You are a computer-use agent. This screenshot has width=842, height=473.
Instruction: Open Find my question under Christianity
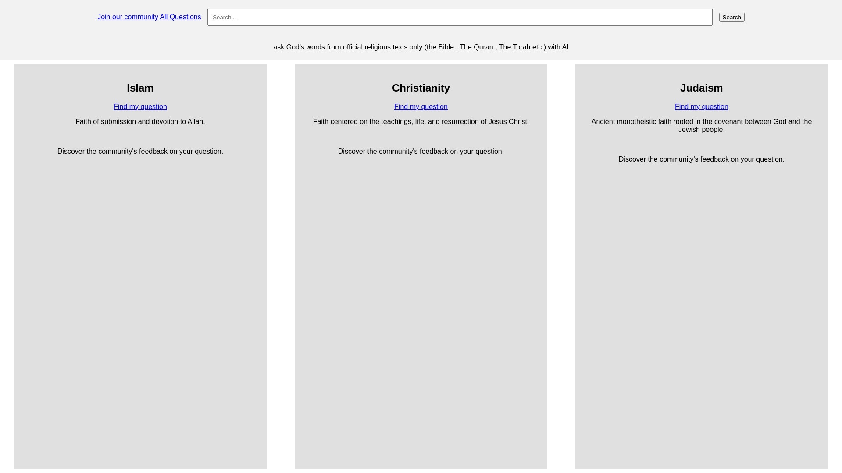421,107
